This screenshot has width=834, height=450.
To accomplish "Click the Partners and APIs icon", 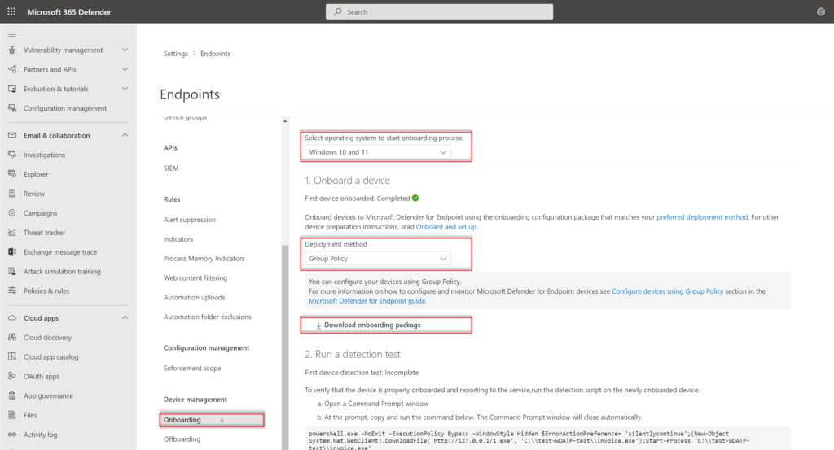I will [x=12, y=69].
